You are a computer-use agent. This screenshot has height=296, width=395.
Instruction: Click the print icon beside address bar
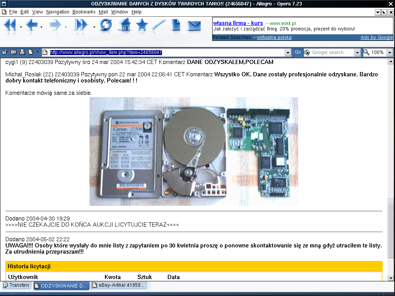[22, 52]
